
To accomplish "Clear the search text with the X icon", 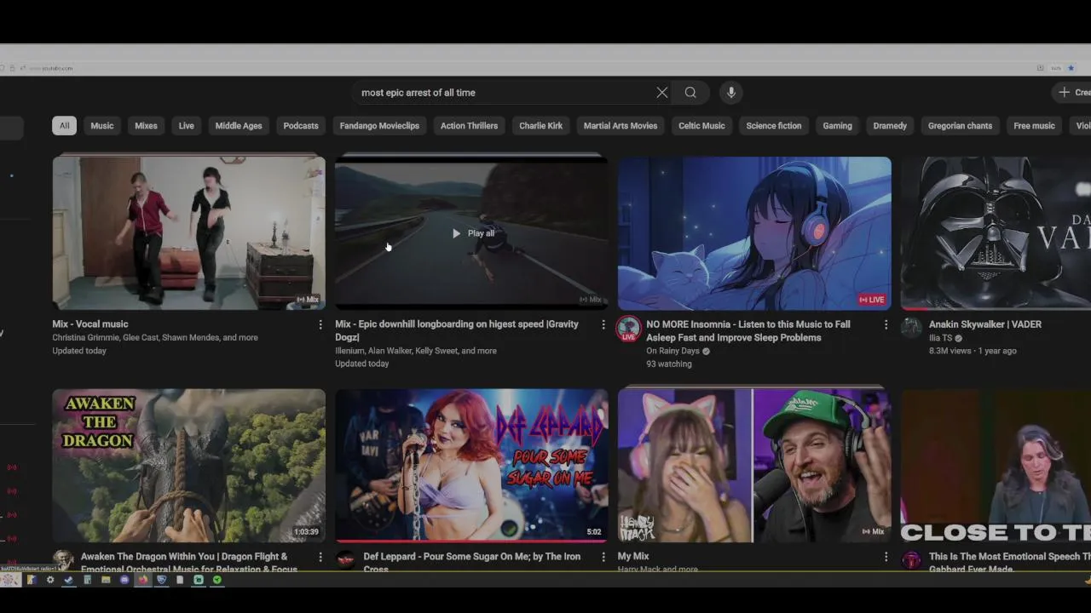I will (662, 93).
